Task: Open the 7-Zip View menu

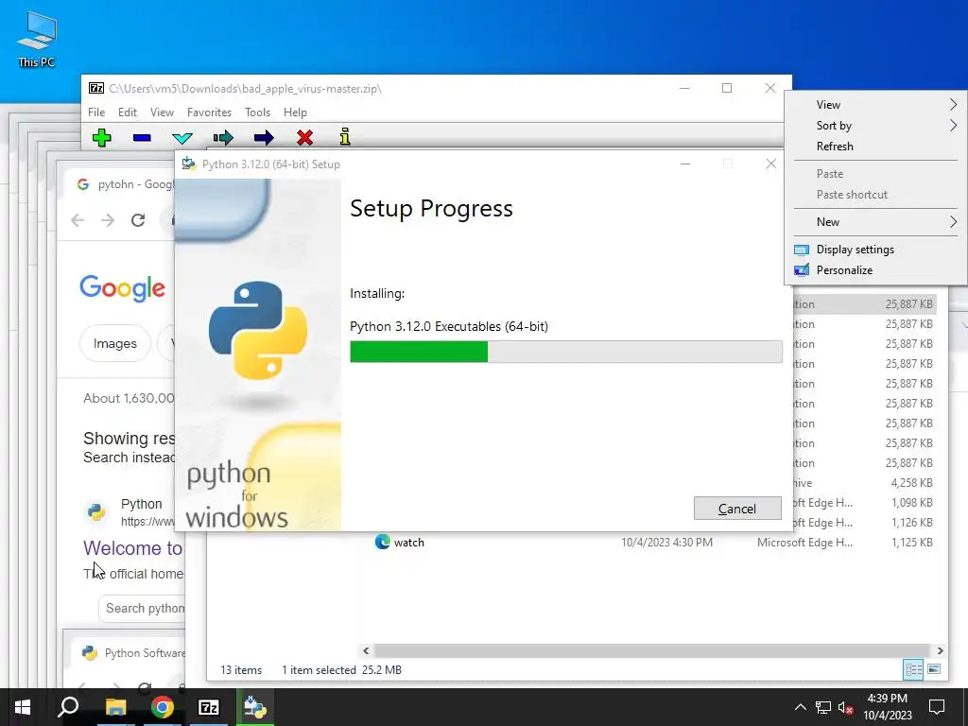Action: click(162, 112)
